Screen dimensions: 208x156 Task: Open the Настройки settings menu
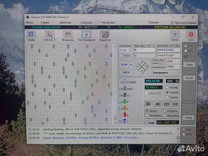(108, 23)
